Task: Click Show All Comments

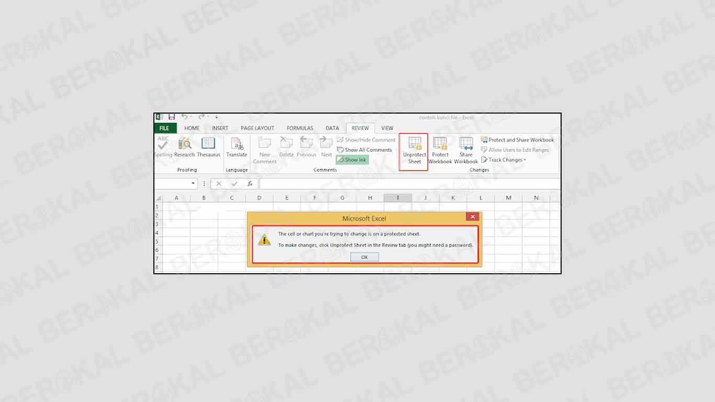Action: pos(364,150)
